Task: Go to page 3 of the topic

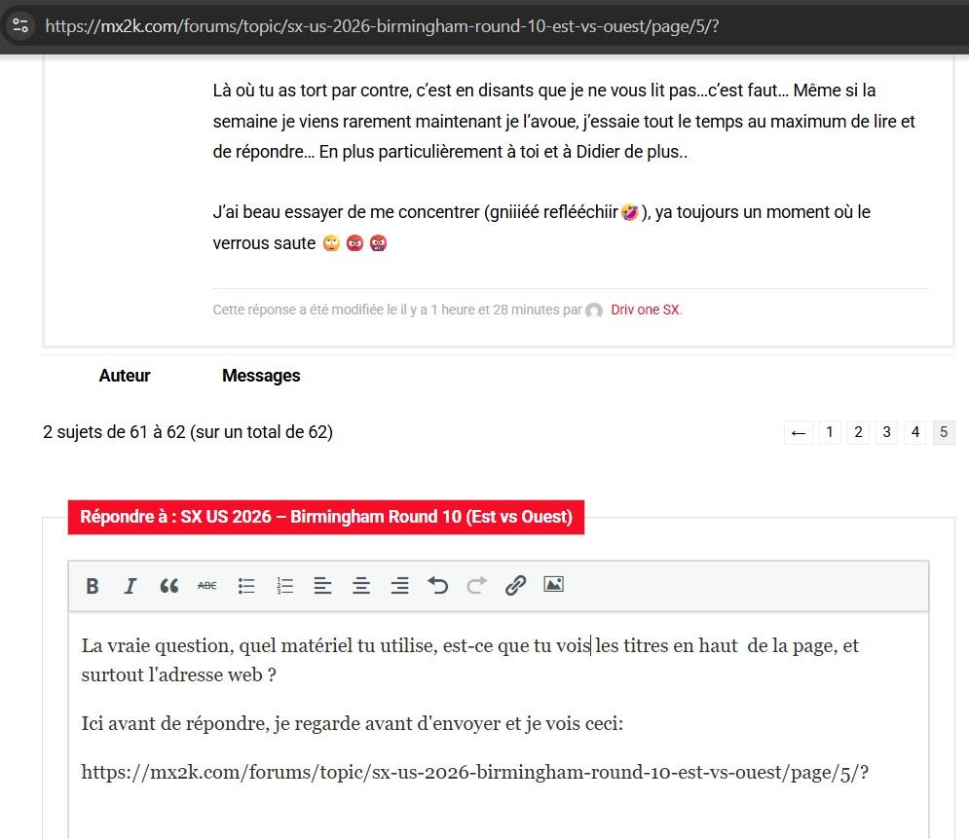Action: click(886, 432)
